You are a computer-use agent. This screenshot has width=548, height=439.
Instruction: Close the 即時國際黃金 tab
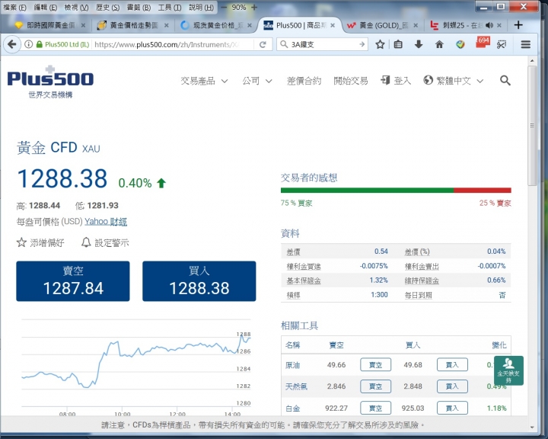point(83,25)
